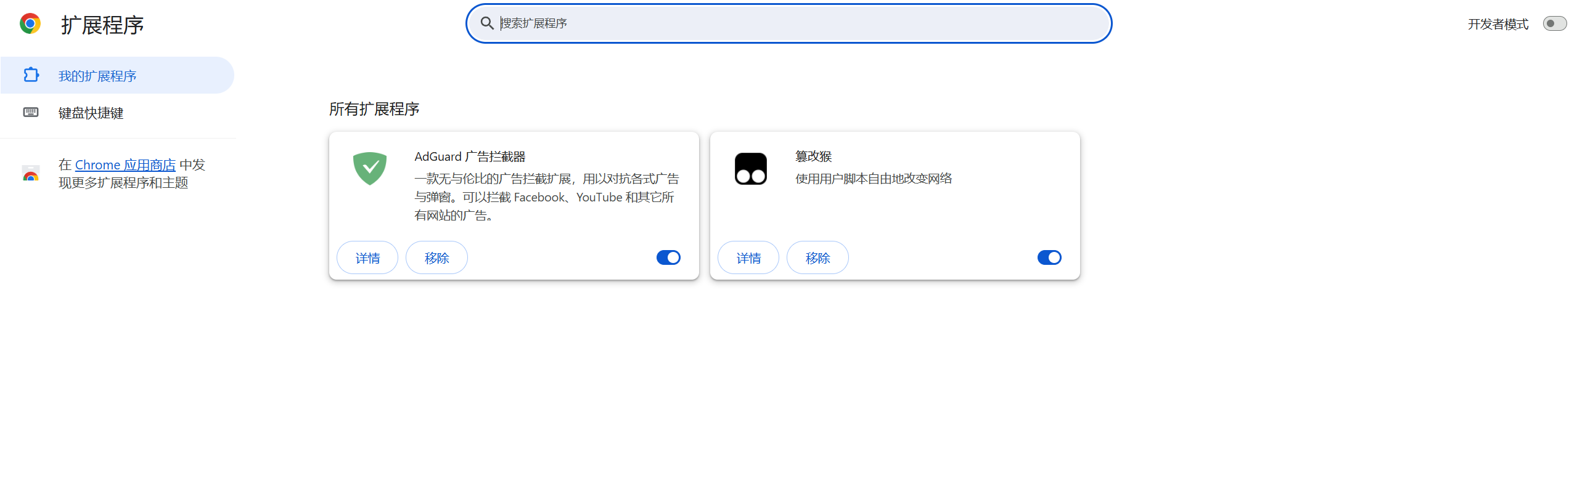Select 我的扩展程序 in the sidebar
This screenshot has width=1577, height=502.
[x=97, y=76]
